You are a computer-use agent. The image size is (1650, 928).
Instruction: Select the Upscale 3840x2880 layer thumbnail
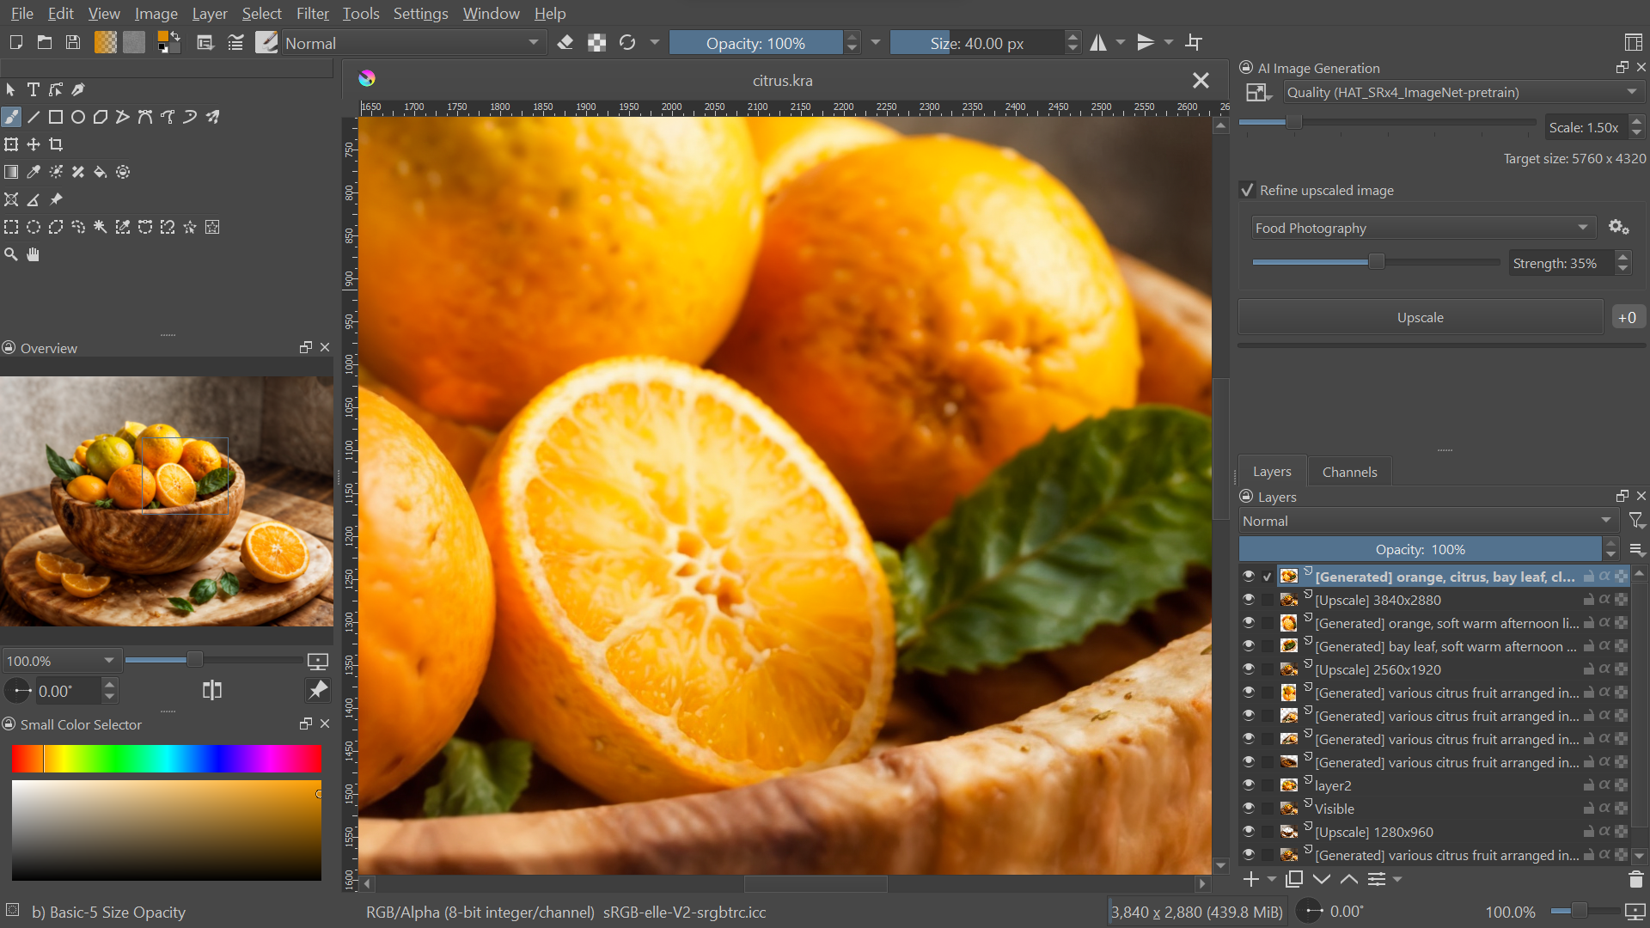point(1291,600)
